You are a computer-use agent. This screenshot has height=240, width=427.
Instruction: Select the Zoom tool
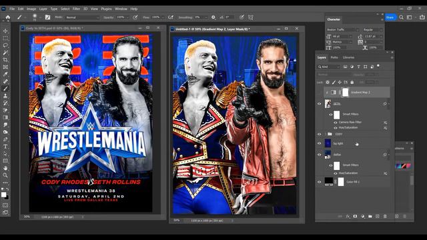[x=5, y=175]
